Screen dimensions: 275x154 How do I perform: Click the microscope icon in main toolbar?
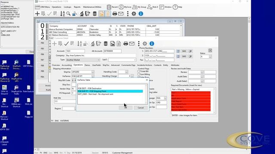tap(82, 14)
